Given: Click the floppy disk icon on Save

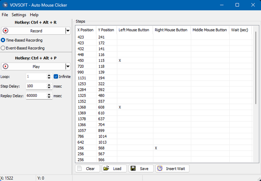Looking at the screenshot, I should pos(133,168).
